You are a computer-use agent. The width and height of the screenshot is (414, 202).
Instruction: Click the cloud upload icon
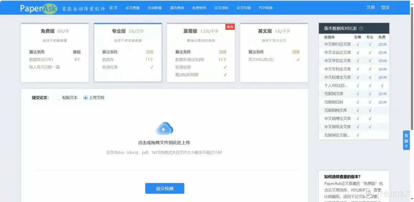(x=164, y=129)
